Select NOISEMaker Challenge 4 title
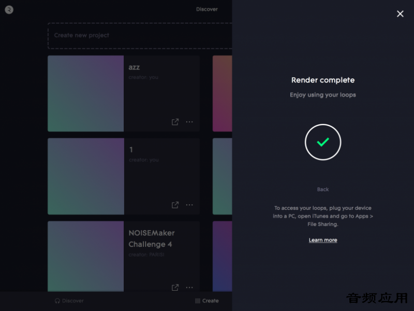The image size is (414, 311). coord(152,238)
